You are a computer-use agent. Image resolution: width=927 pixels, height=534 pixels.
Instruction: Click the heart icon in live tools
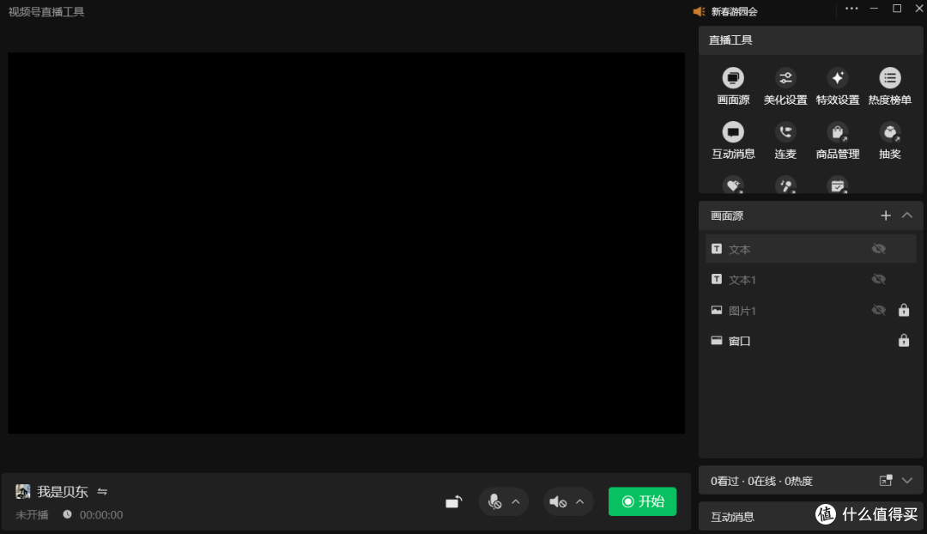[x=733, y=185]
